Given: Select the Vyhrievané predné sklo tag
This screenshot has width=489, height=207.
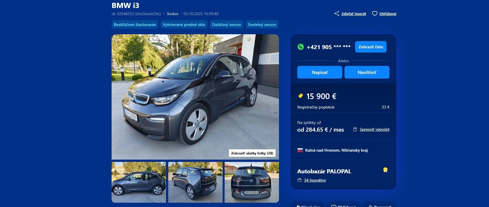Looking at the screenshot, I should pyautogui.click(x=184, y=25).
